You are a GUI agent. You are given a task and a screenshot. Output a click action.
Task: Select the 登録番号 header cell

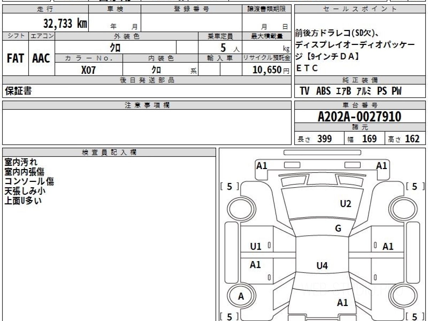click(x=192, y=9)
